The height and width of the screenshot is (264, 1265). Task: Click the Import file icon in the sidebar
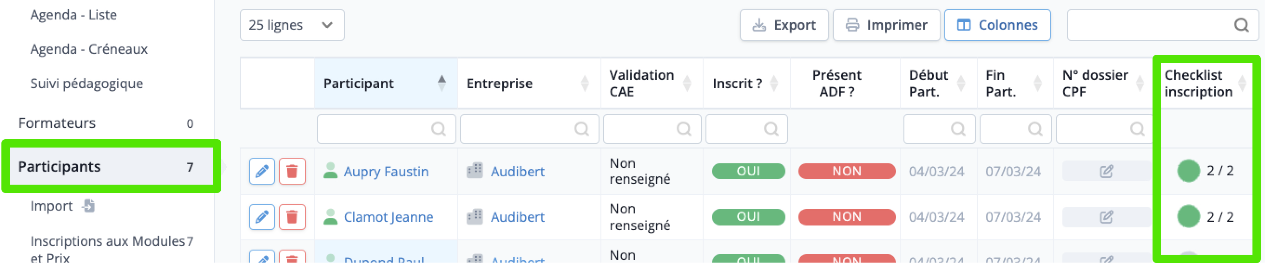[88, 206]
